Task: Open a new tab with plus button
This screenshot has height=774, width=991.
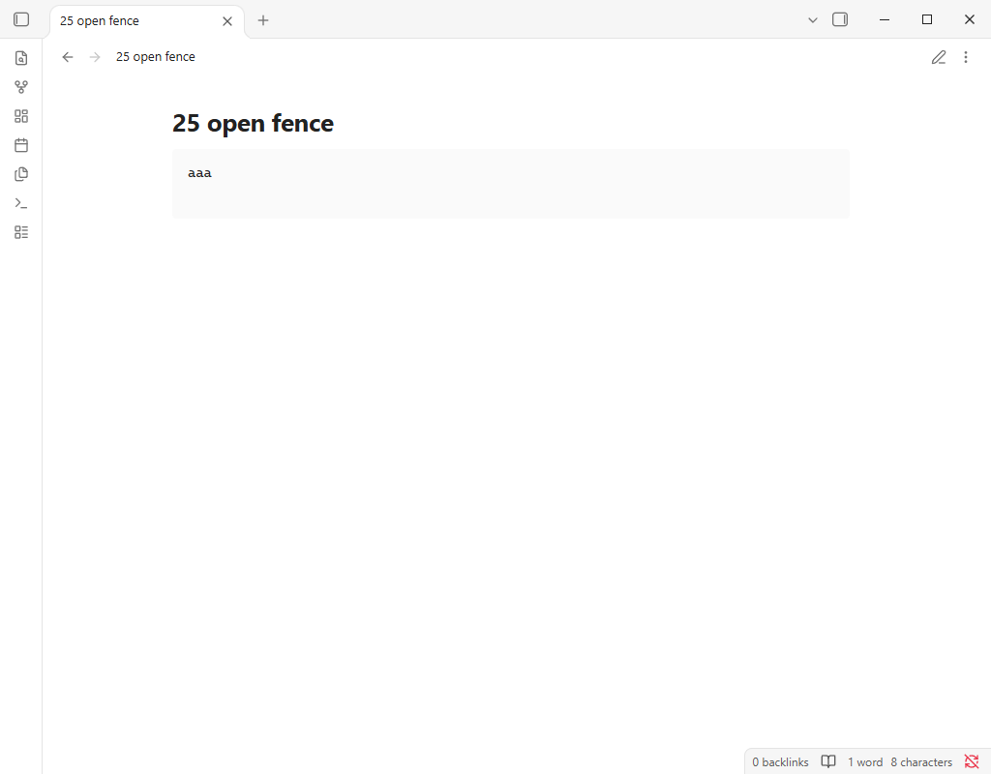Action: [x=263, y=20]
